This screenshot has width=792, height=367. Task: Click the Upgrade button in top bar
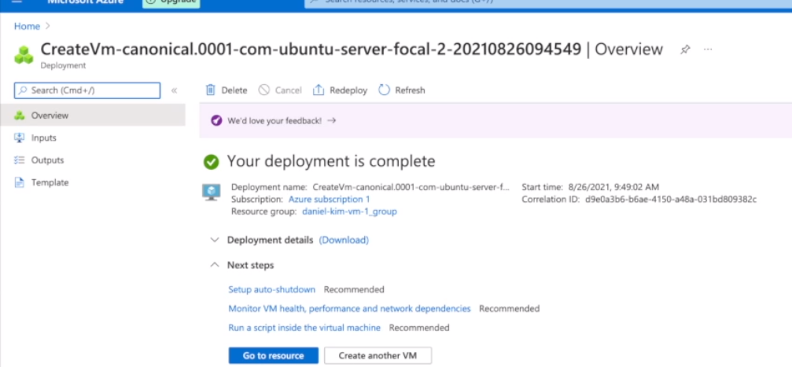click(x=171, y=2)
